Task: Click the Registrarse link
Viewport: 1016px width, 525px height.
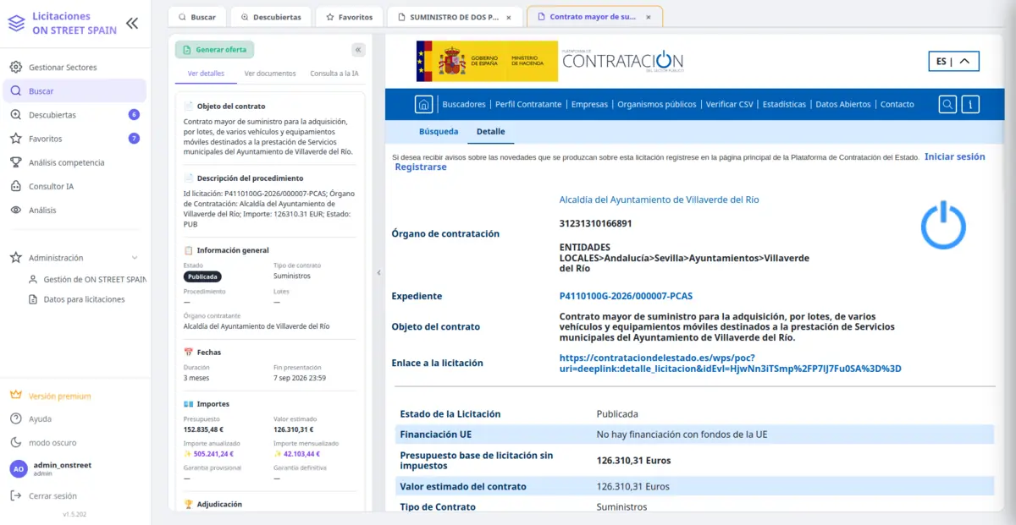Action: (421, 167)
